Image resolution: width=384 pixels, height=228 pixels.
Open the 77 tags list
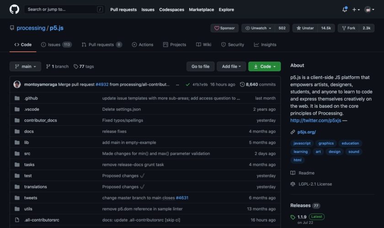pos(84,67)
